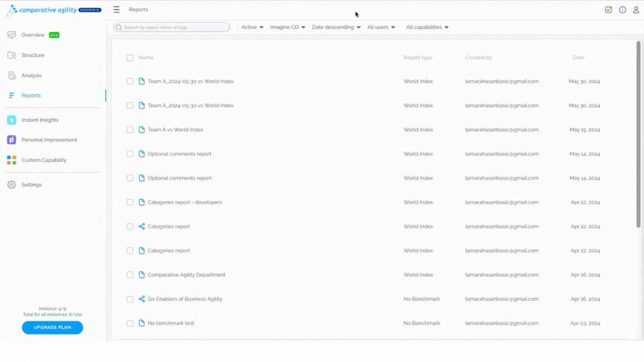Click the Reports sidebar icon
This screenshot has height=362, width=644.
[12, 95]
